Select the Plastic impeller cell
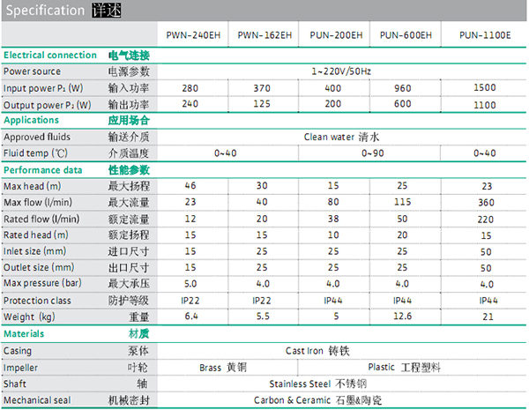 point(409,367)
